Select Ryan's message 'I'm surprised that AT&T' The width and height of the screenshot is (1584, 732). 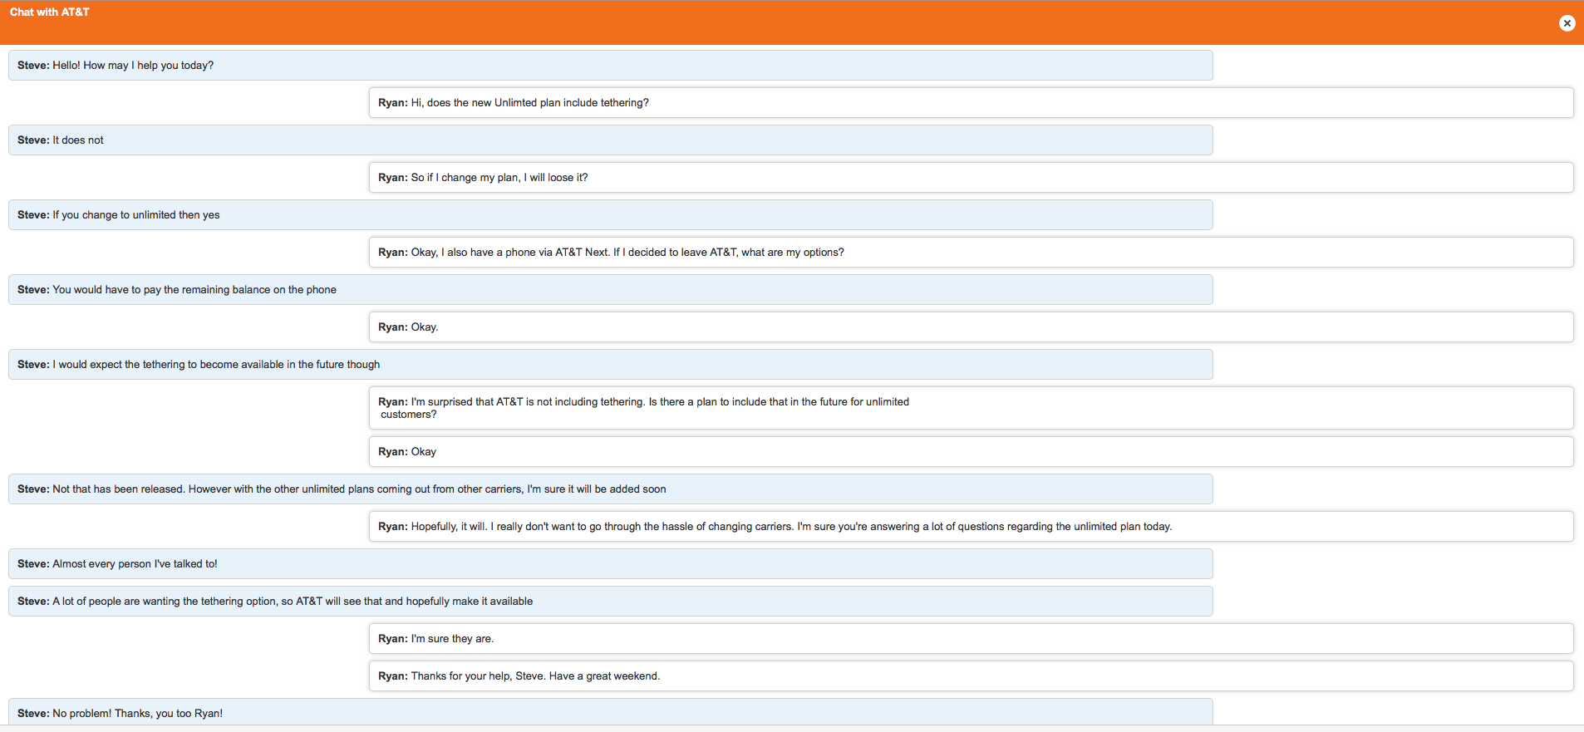point(971,408)
